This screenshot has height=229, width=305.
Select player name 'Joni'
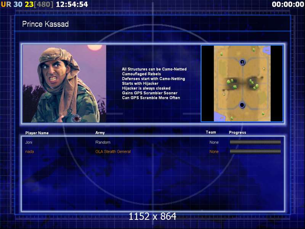click(29, 142)
